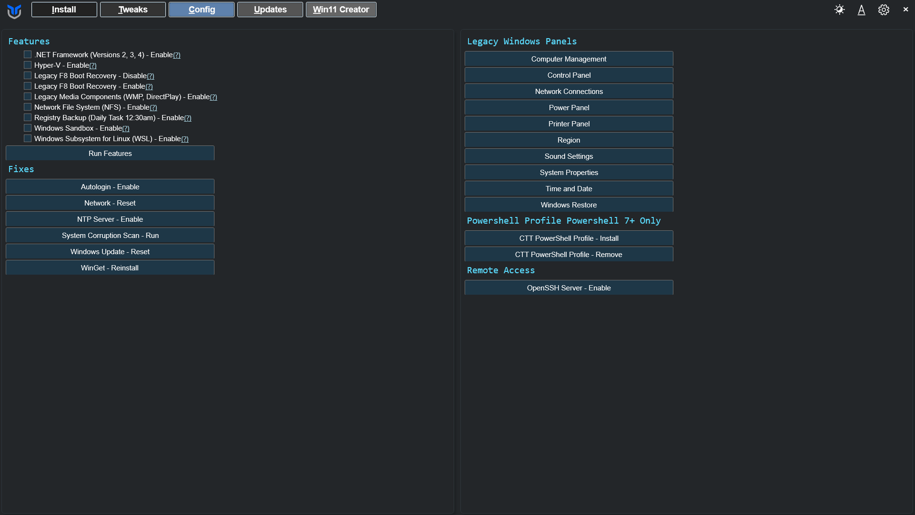Click NTP Server - Enable

tap(110, 219)
